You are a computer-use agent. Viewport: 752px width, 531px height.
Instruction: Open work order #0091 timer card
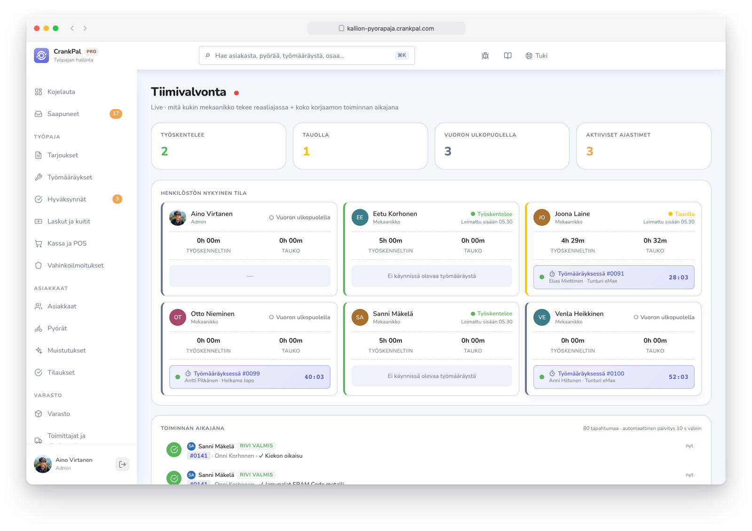(614, 277)
